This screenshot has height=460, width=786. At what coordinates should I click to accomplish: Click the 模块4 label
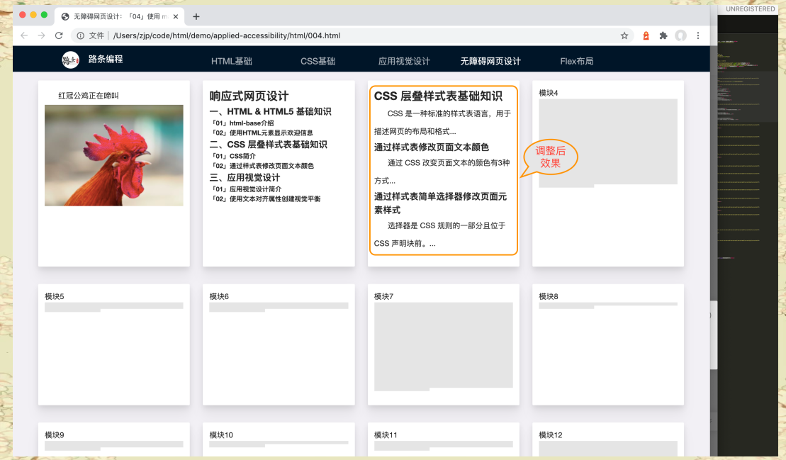point(549,93)
